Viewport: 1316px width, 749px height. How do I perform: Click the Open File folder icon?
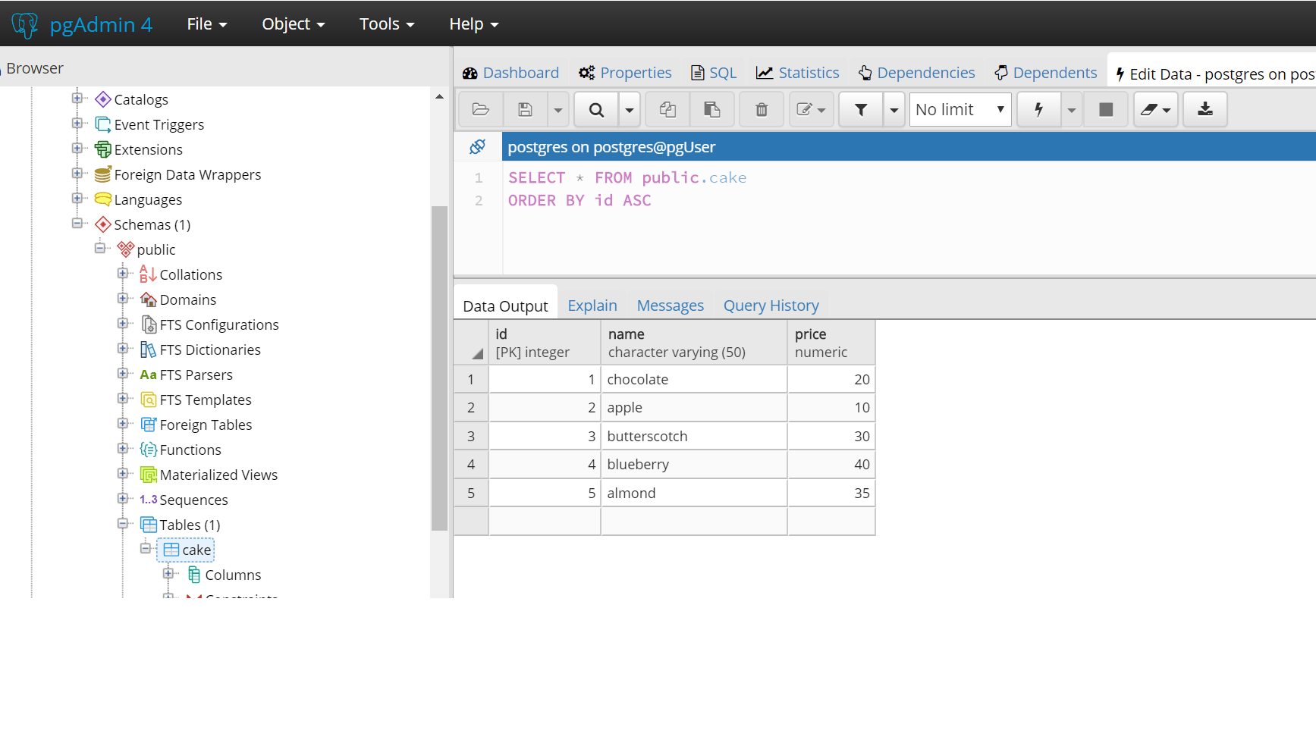coord(480,110)
